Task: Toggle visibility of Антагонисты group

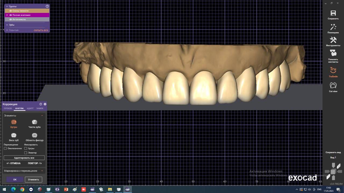Action: [x=11, y=19]
